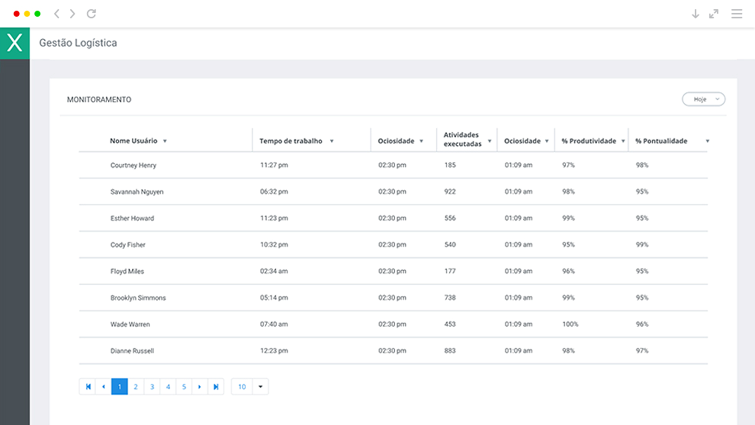Sort by Nome Usuário column arrow
The image size is (755, 425).
[165, 141]
